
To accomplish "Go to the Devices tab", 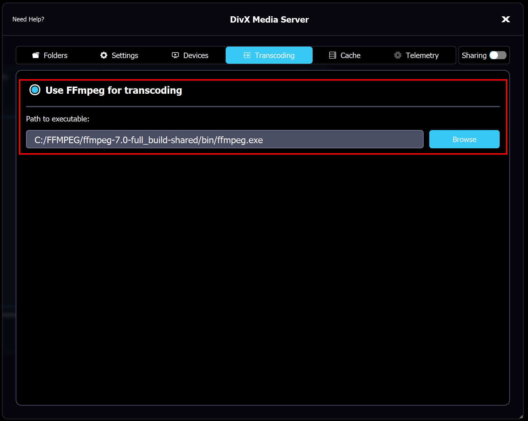I will pos(190,55).
